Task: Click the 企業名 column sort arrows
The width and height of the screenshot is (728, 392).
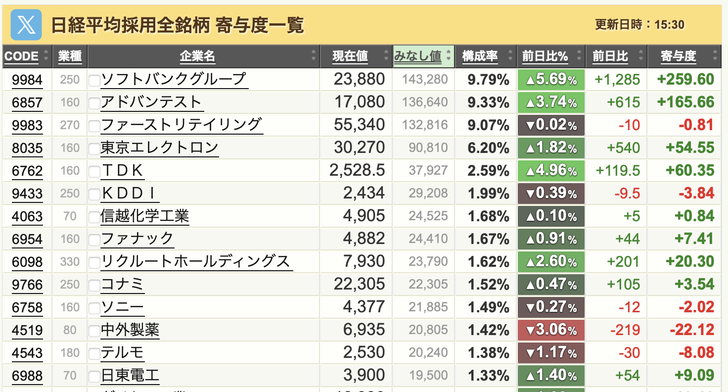Action: [314, 56]
